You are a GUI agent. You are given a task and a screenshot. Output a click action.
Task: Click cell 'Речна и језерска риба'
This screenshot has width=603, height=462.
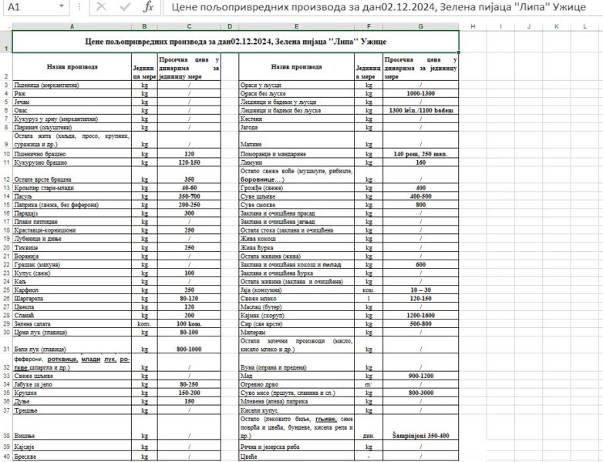[x=297, y=447]
